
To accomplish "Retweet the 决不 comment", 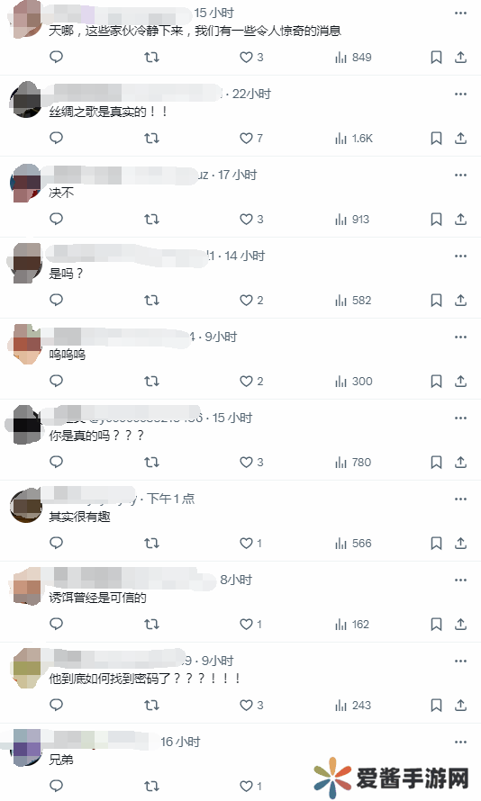I will 152,220.
